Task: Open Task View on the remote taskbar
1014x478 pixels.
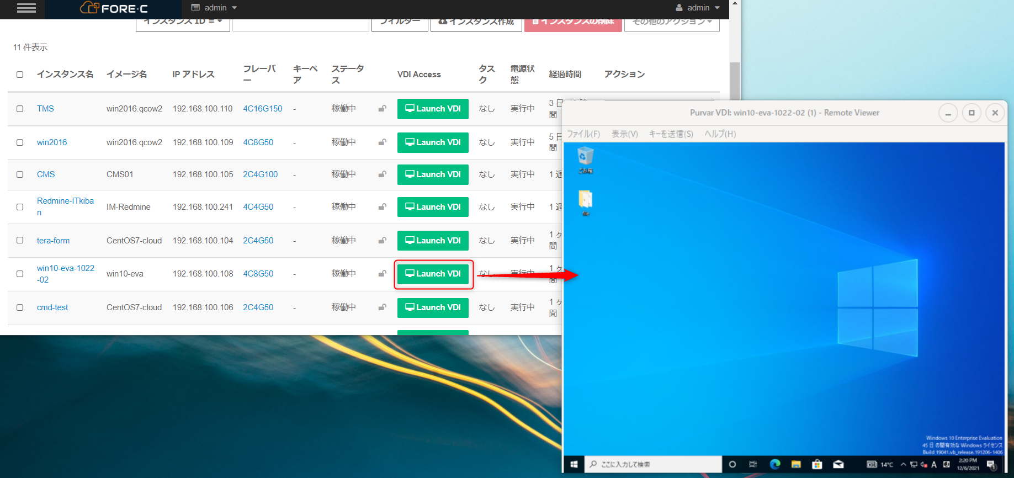Action: point(753,464)
